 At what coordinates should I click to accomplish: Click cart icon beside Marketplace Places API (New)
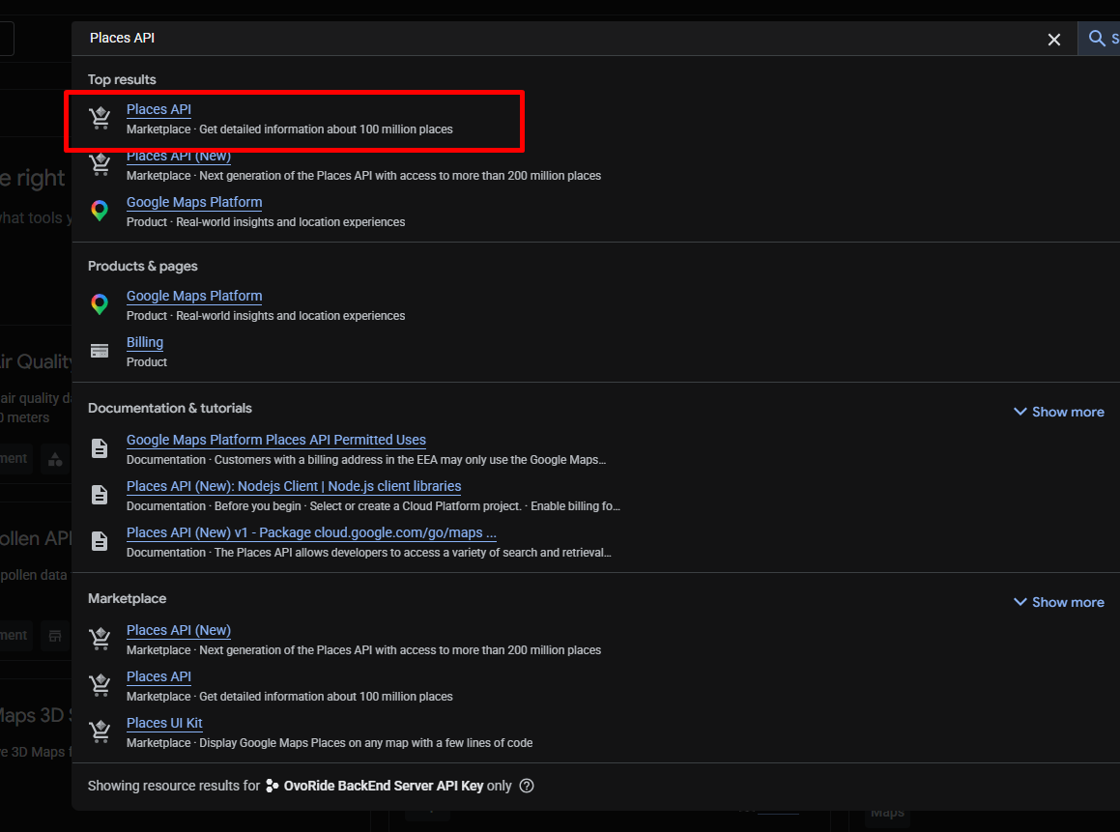point(100,639)
